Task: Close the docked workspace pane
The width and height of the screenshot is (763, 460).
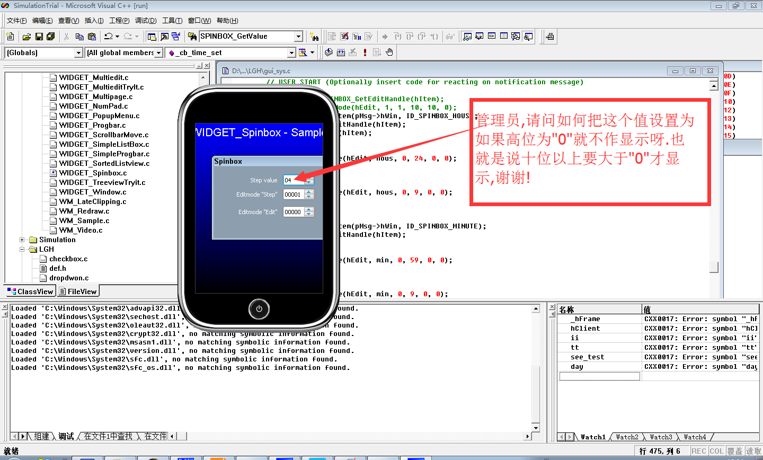Action: tap(207, 66)
